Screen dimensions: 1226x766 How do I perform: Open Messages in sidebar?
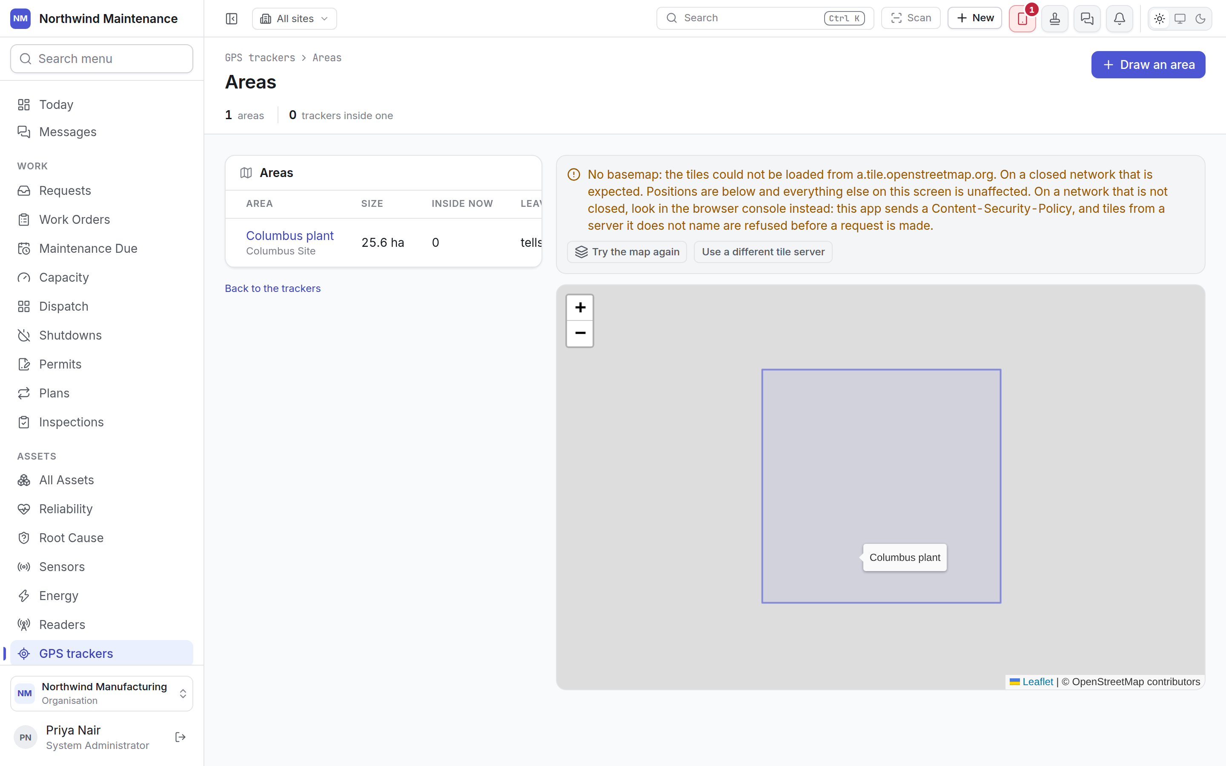point(102,132)
